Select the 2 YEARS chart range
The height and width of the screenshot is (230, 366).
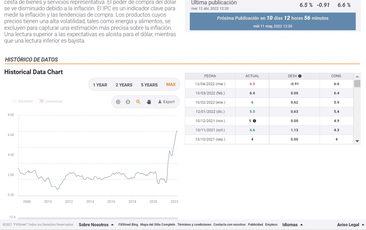pos(124,85)
